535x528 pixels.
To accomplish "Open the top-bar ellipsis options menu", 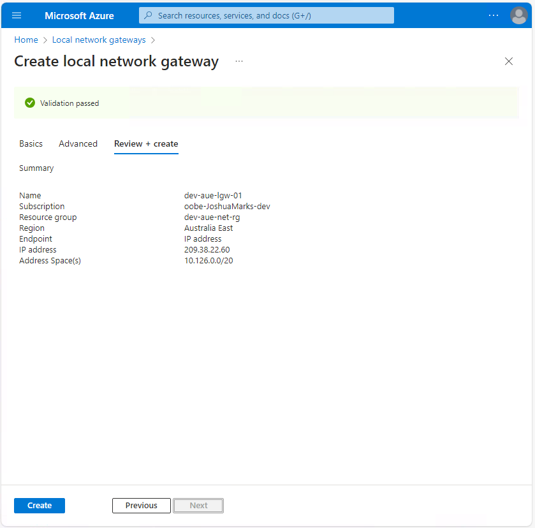I will pyautogui.click(x=494, y=15).
